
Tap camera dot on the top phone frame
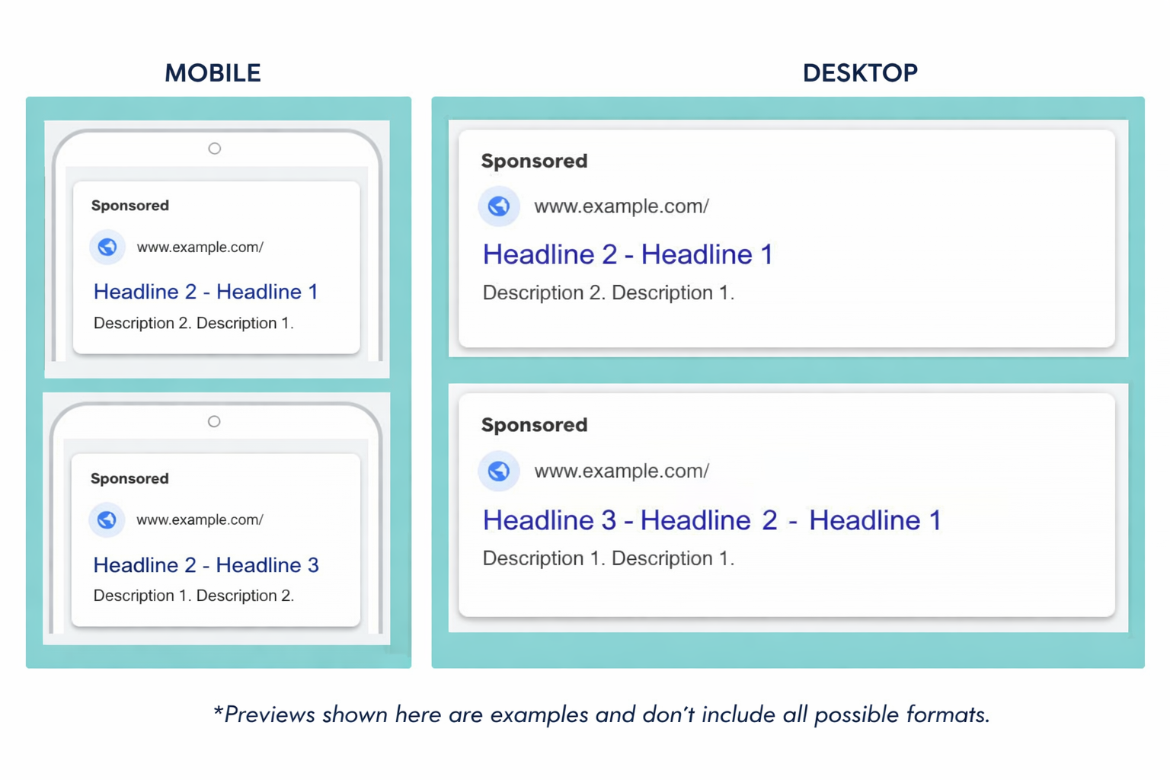tap(215, 149)
